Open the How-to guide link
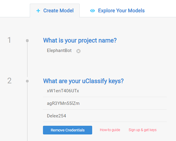 pyautogui.click(x=110, y=130)
